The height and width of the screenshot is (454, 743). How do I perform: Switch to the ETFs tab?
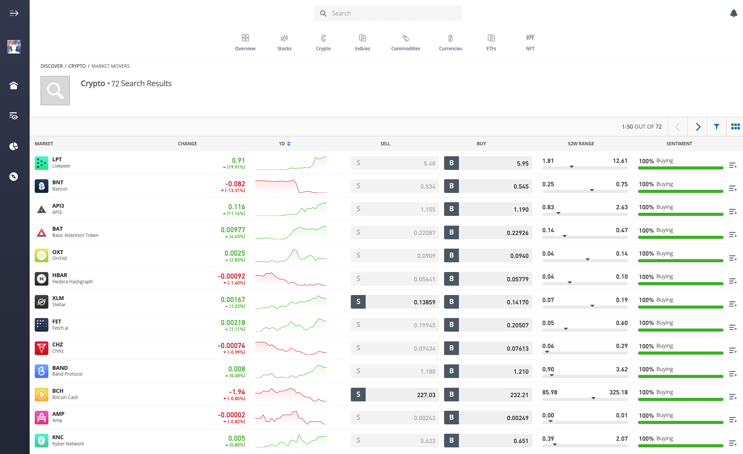pos(491,42)
